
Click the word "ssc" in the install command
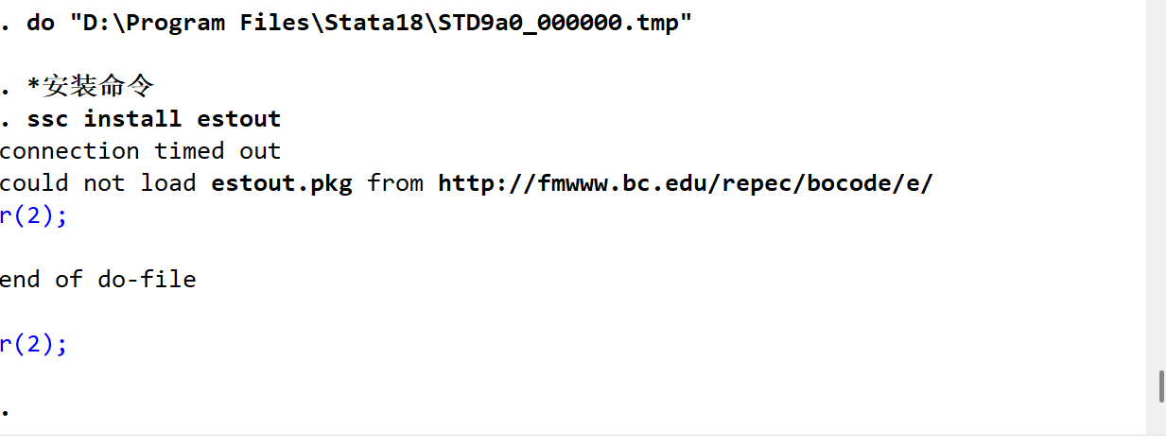47,119
